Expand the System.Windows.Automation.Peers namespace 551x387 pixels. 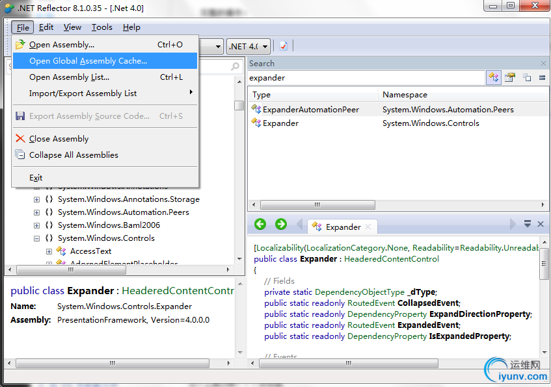coord(37,212)
